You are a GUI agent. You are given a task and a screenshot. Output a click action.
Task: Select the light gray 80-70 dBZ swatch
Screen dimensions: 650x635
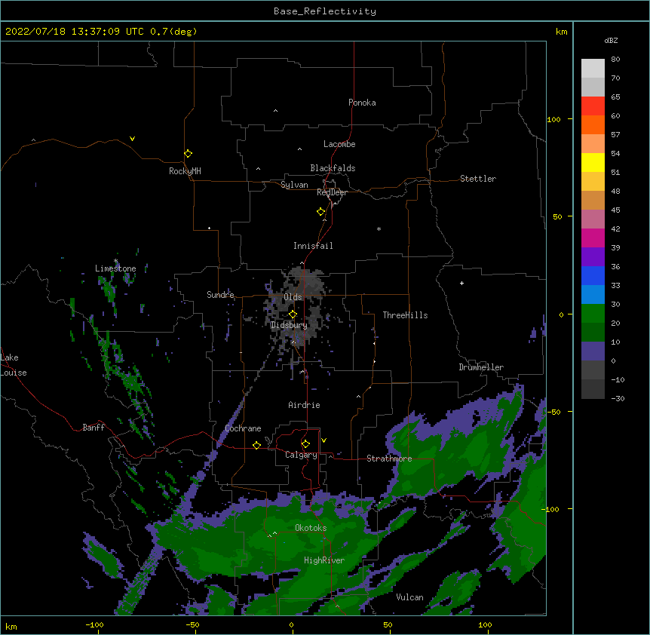[593, 69]
